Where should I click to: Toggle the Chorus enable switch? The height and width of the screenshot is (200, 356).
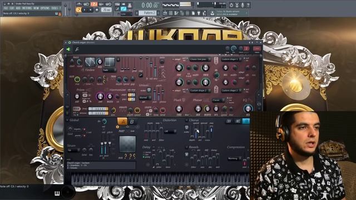click(x=187, y=121)
